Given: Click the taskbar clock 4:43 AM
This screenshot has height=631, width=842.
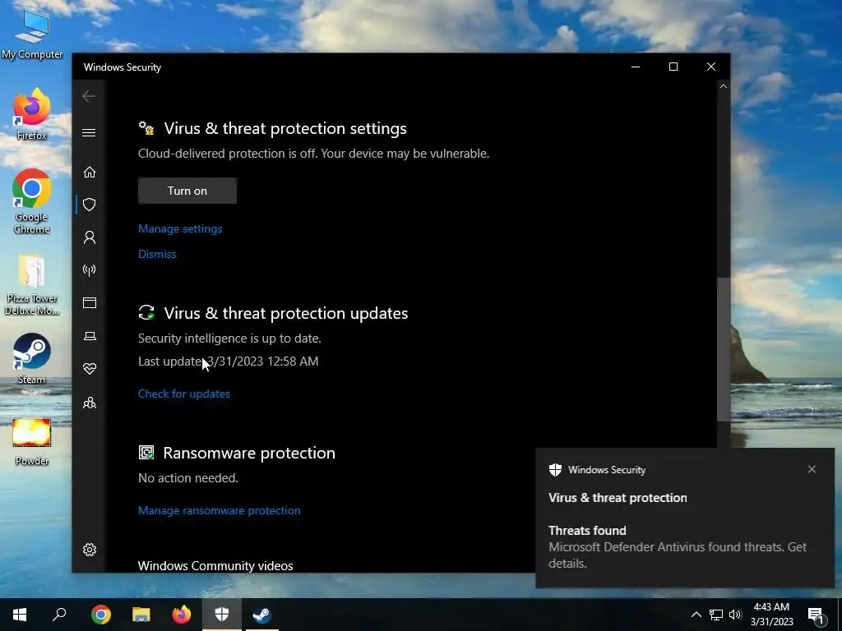Looking at the screenshot, I should (771, 615).
